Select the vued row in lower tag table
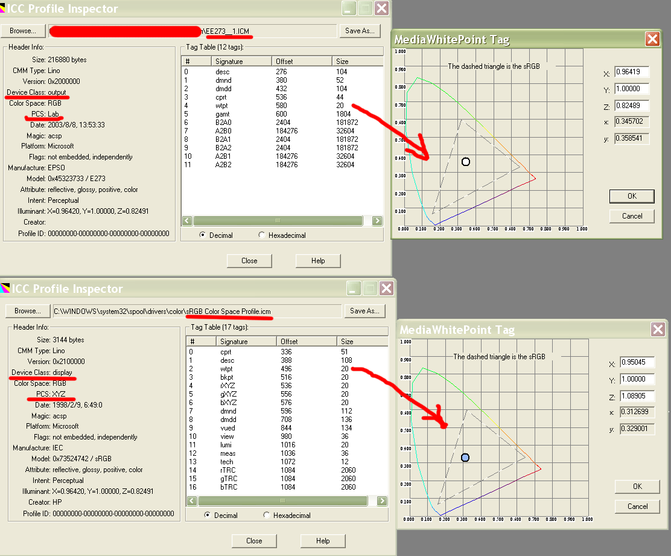 click(287, 428)
